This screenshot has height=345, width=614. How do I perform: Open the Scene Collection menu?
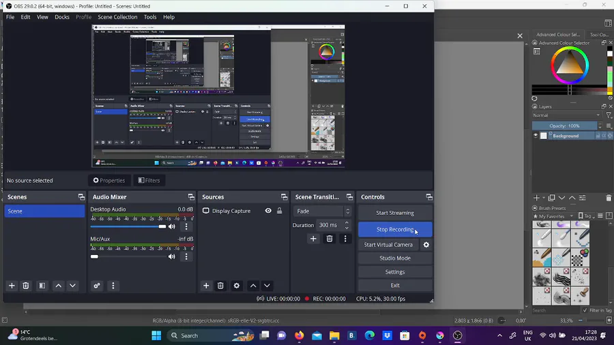click(117, 17)
